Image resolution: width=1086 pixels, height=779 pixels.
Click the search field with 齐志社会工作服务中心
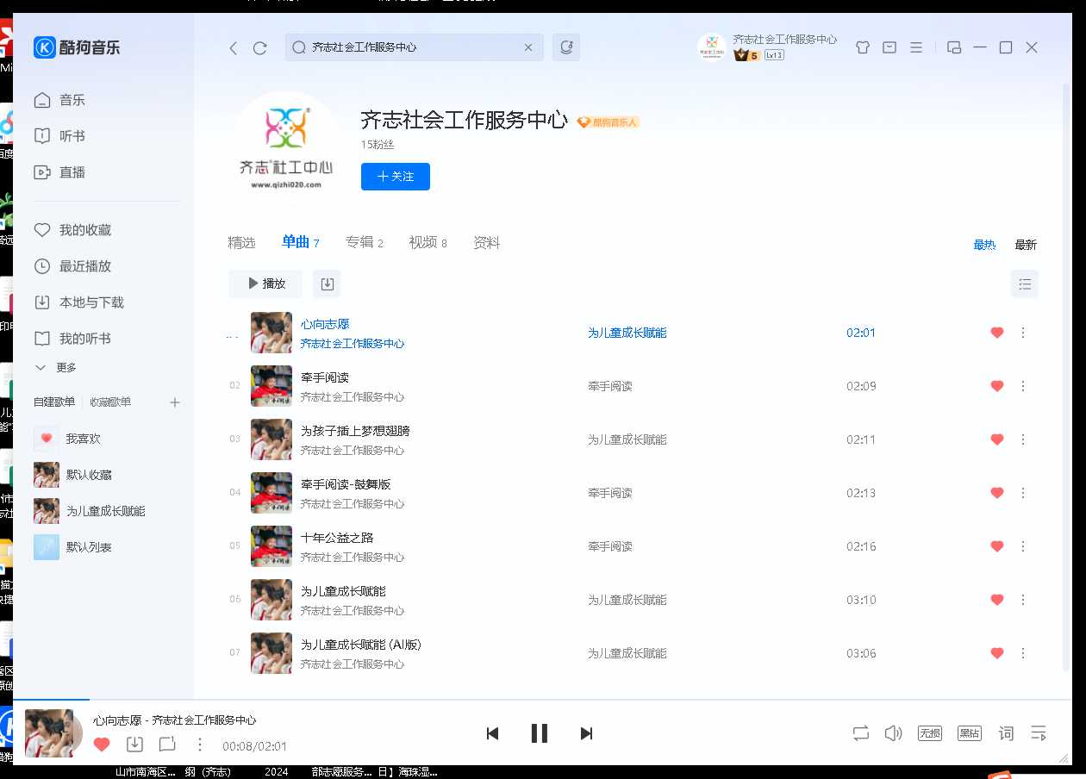point(415,47)
